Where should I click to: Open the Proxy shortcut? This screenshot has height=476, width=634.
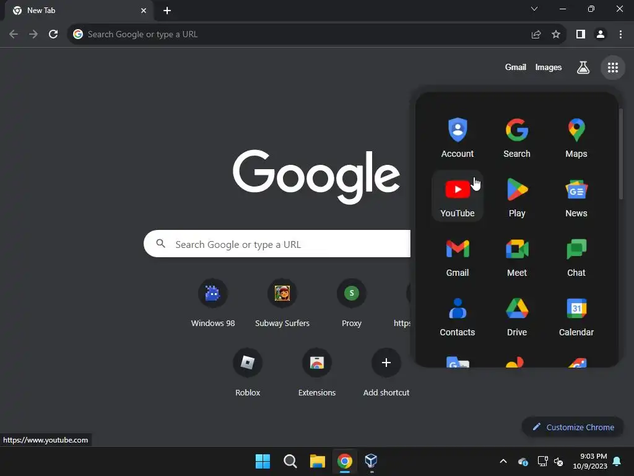(352, 302)
